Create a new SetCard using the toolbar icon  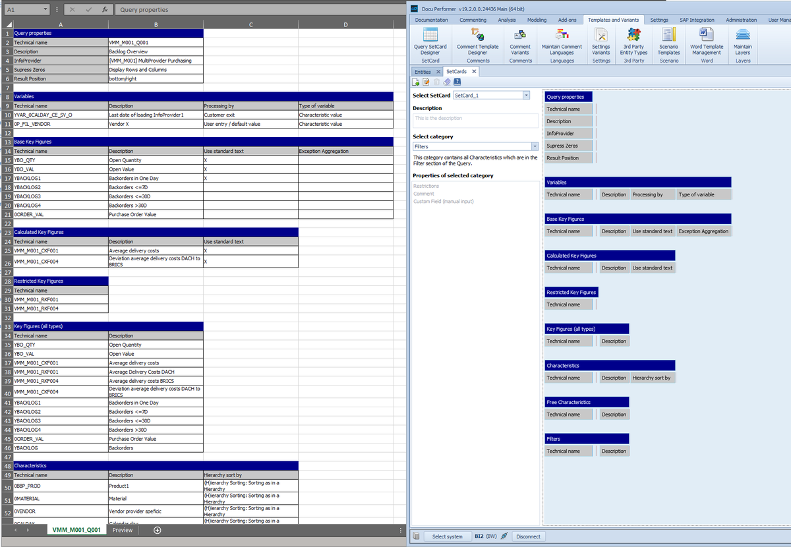pyautogui.click(x=416, y=81)
